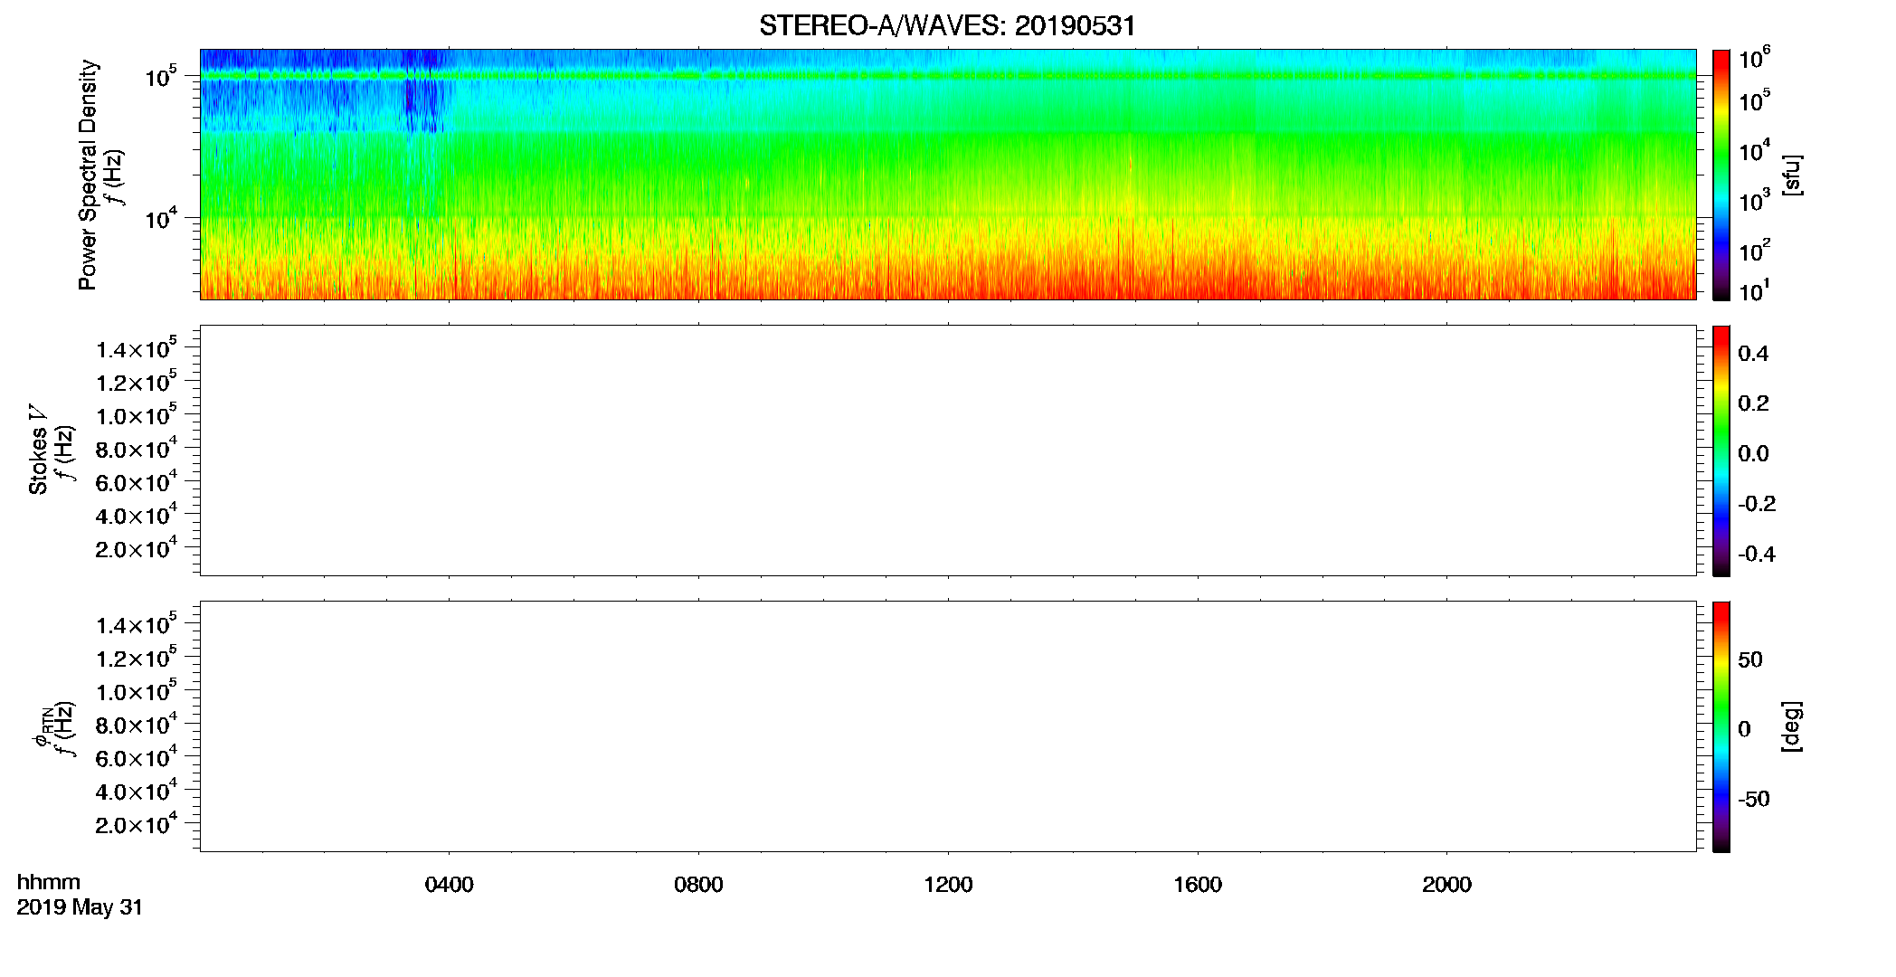The image size is (1896, 977).
Task: Select the 1.0×10^5 tick on Stokes V axis
Action: 136,415
